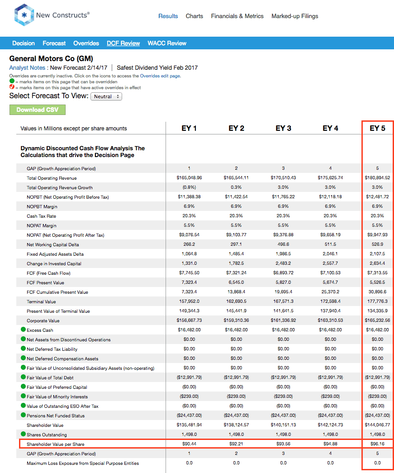
Task: Click EY 2 Net Working Capital Delta 297.1
Action: [236, 244]
